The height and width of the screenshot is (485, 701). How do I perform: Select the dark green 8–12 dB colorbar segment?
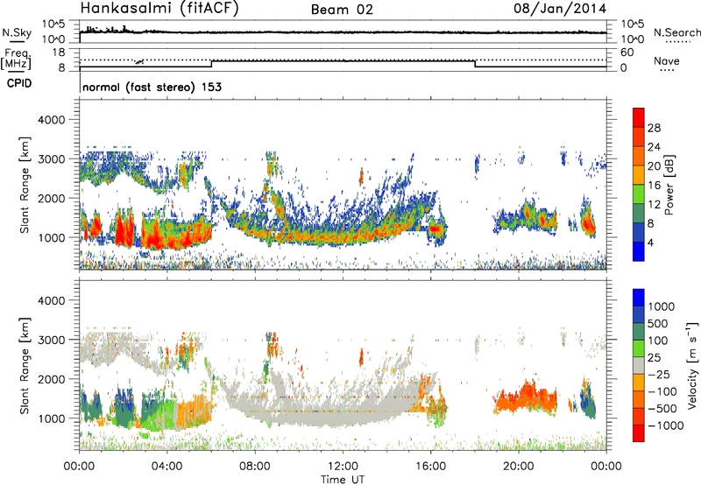[639, 214]
